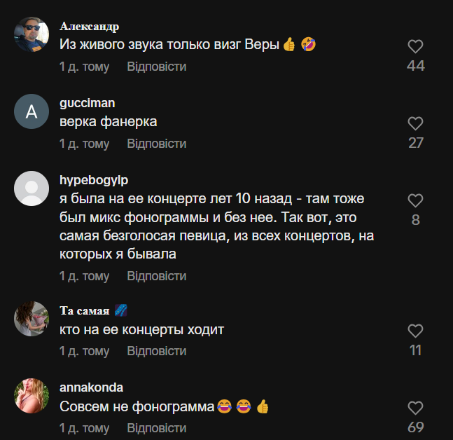The height and width of the screenshot is (440, 453).
Task: Open the Александр username link
Action: click(89, 27)
